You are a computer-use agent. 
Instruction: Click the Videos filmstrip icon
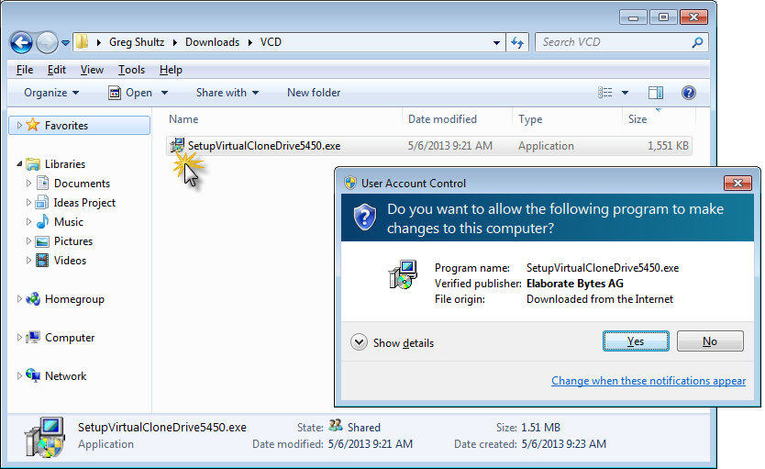tap(43, 261)
